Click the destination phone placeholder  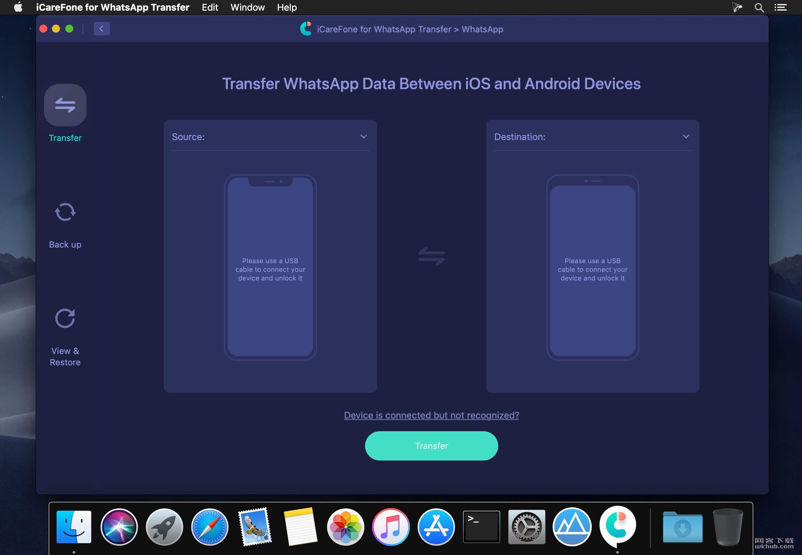coord(593,267)
